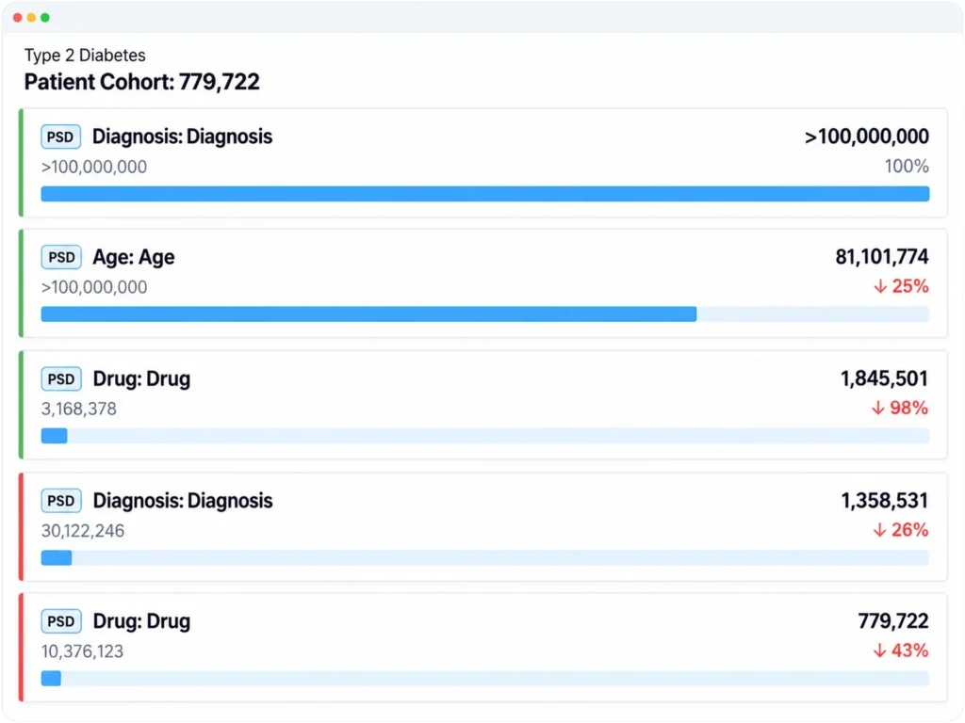Click the 1,845,501 count
Image resolution: width=965 pixels, height=723 pixels.
point(884,378)
